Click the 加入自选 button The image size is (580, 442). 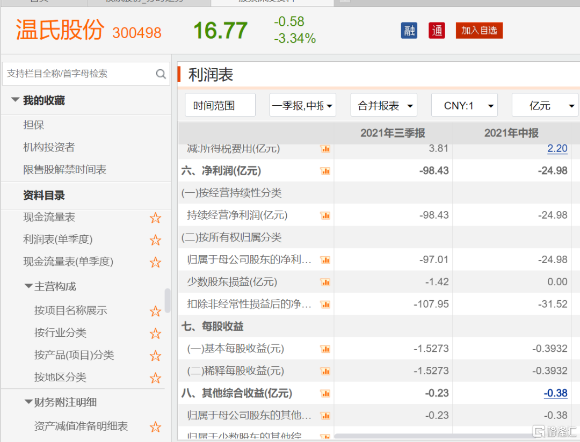pyautogui.click(x=479, y=30)
